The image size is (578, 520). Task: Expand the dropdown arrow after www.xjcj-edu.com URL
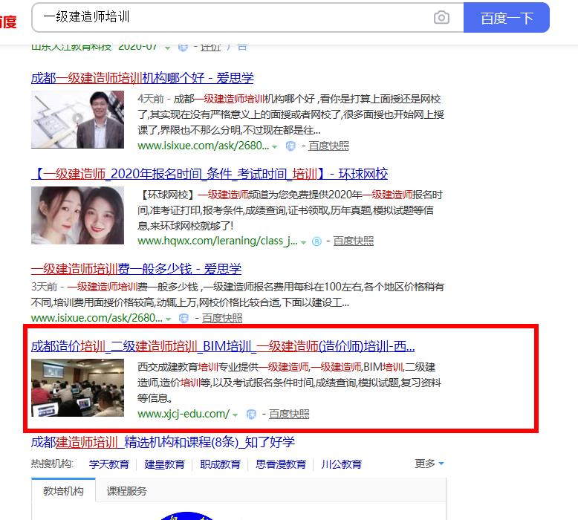coord(236,415)
